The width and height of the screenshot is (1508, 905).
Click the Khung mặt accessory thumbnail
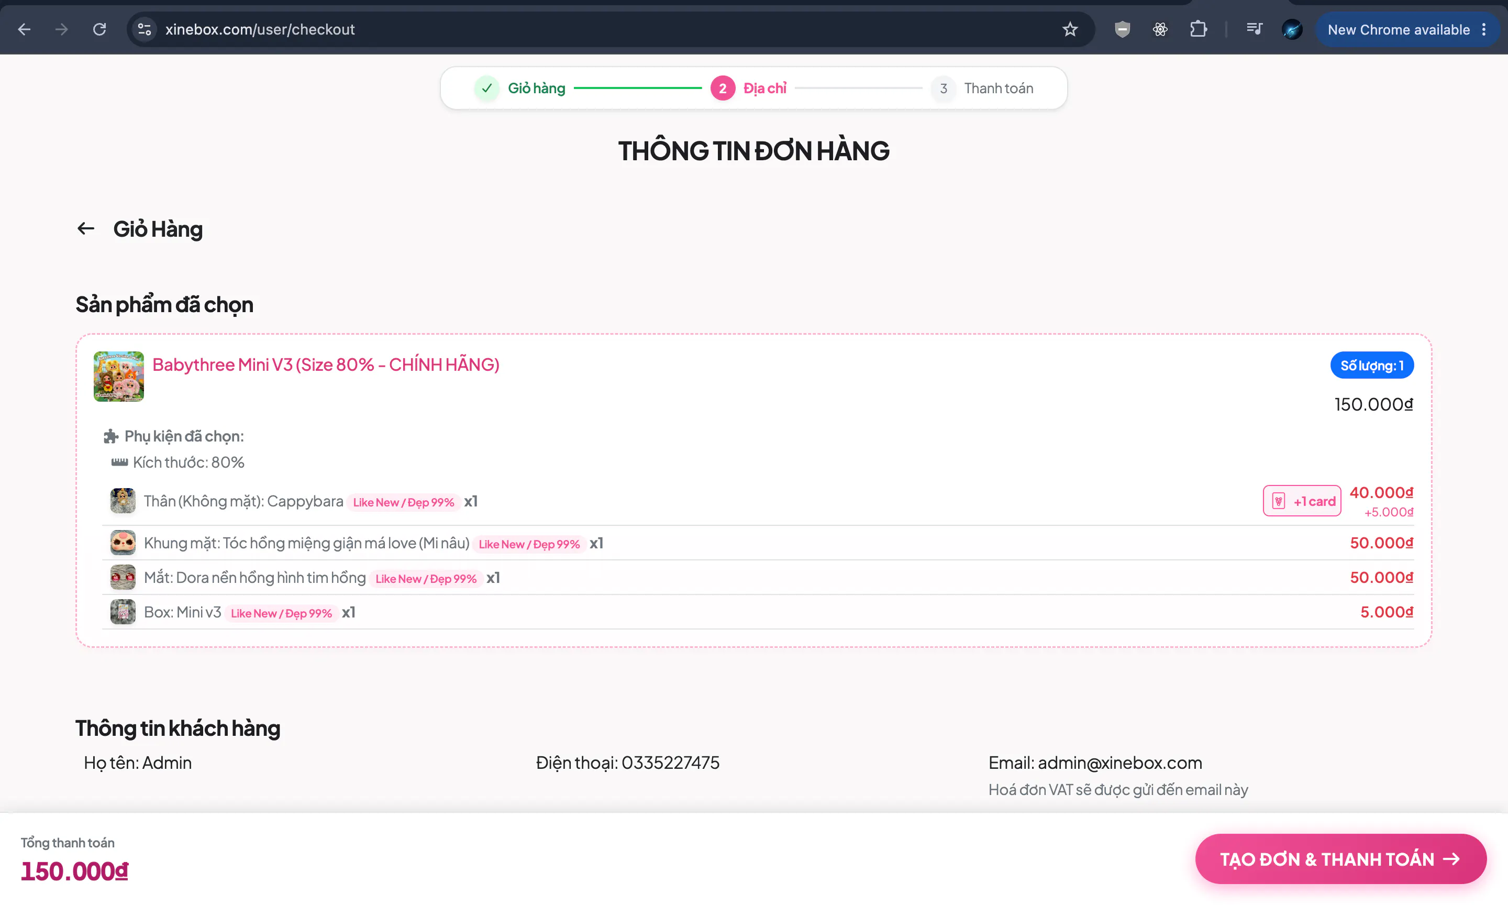coord(123,543)
